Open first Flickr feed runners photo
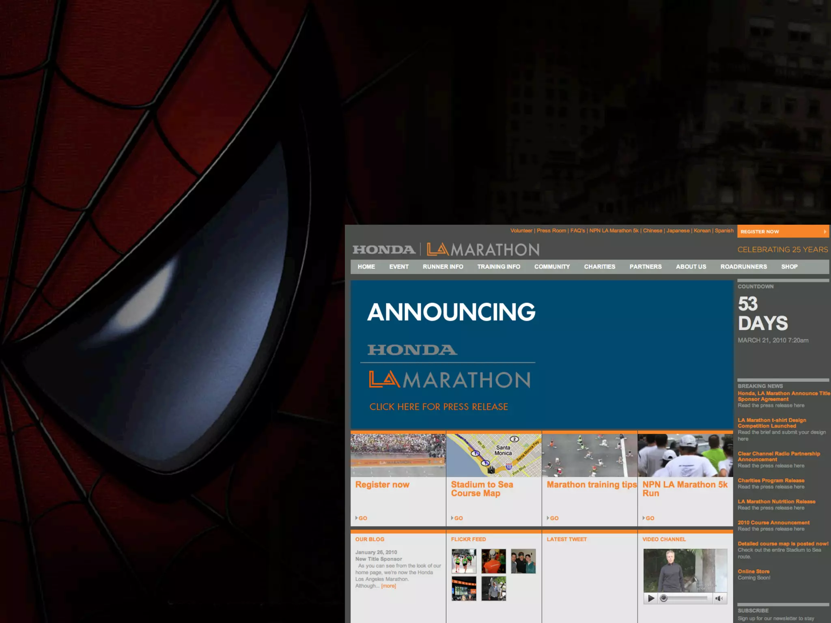The image size is (831, 623). [x=464, y=561]
